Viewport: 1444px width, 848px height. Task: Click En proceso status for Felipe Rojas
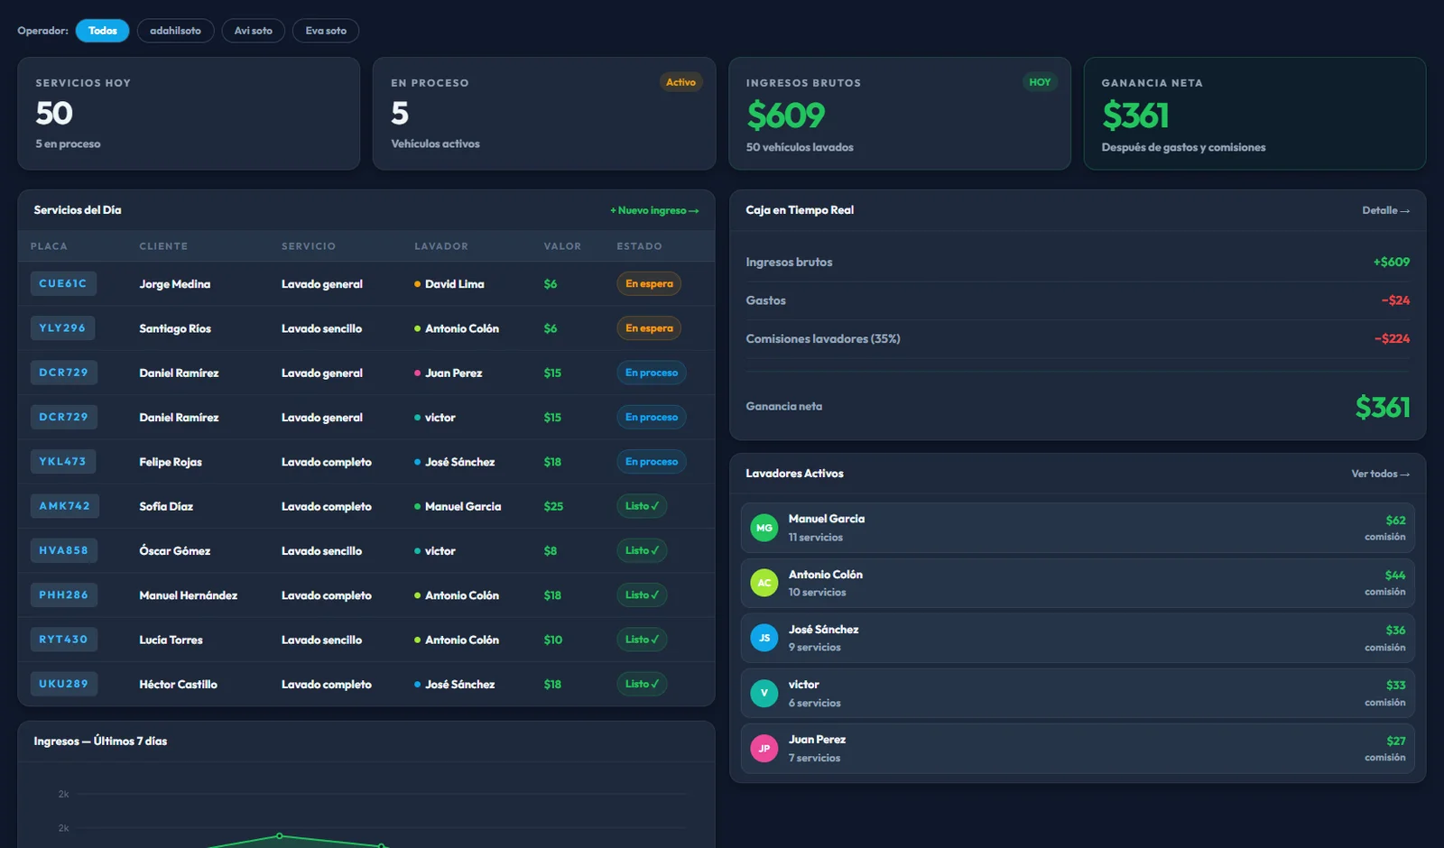coord(652,461)
